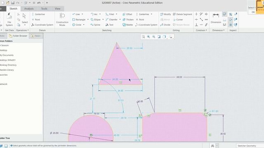Select the Arc tool

coord(94,14)
